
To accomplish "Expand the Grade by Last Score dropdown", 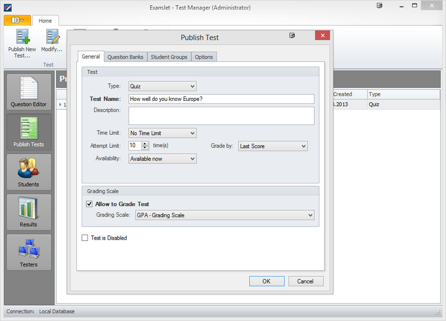I will click(x=273, y=146).
